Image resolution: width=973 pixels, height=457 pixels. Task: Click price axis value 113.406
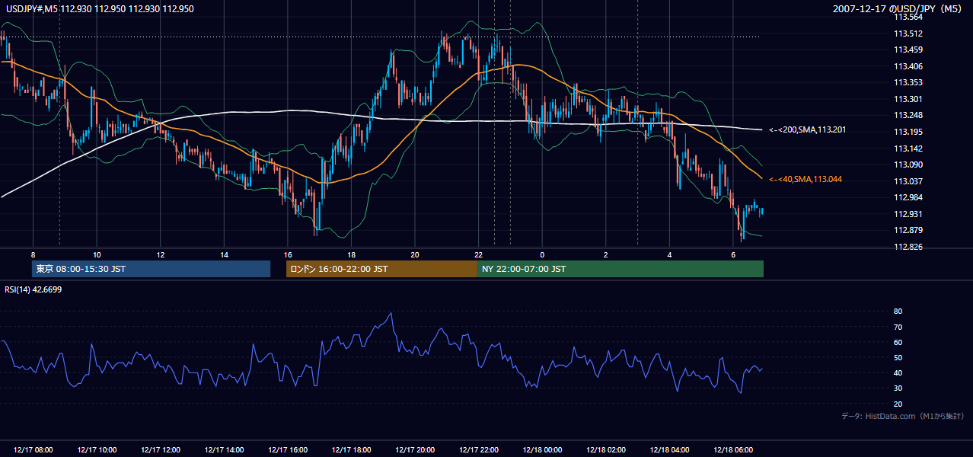(908, 66)
